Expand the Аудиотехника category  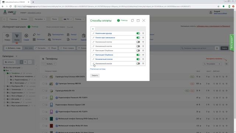pos(4,93)
